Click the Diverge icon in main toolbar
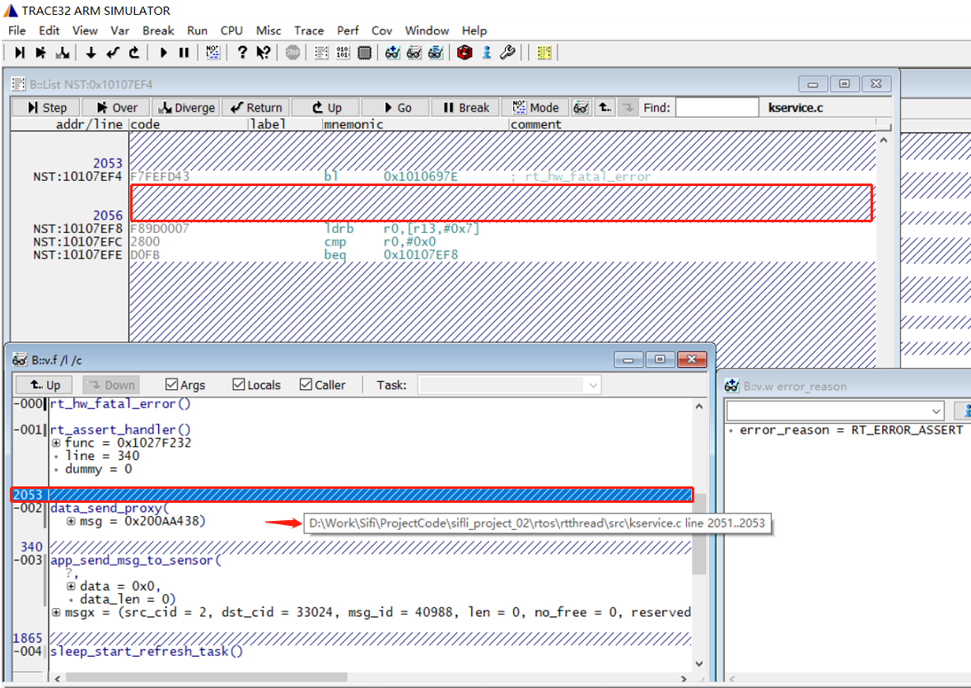This screenshot has height=688, width=971. tap(62, 53)
